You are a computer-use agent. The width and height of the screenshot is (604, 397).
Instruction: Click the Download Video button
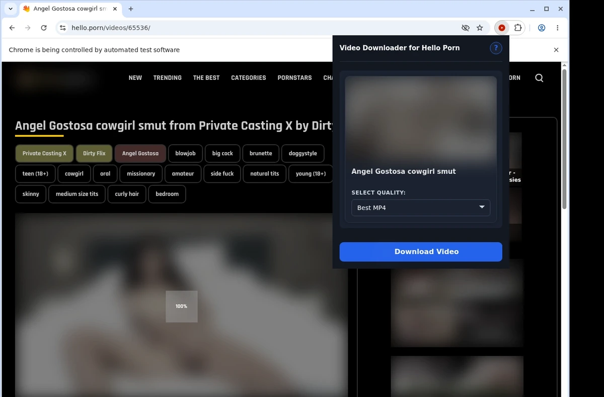[x=421, y=252]
